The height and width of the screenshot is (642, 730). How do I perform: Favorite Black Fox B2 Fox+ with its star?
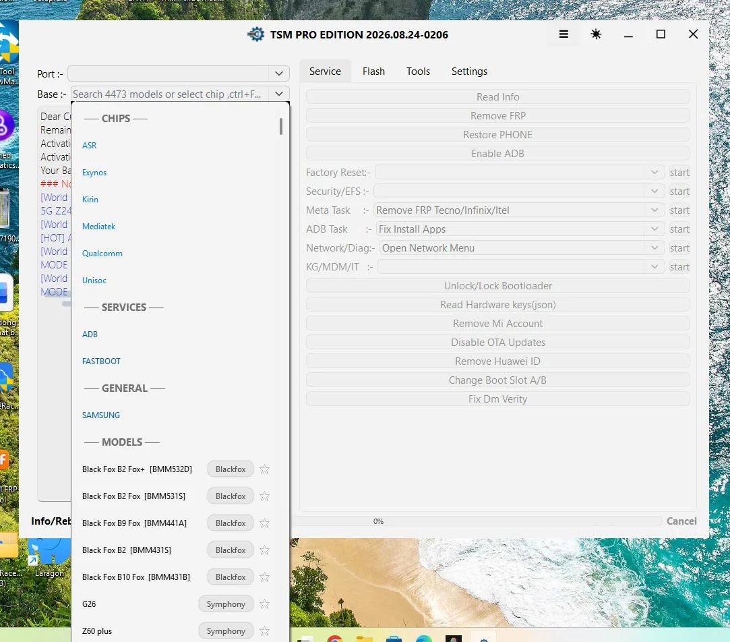coord(264,469)
